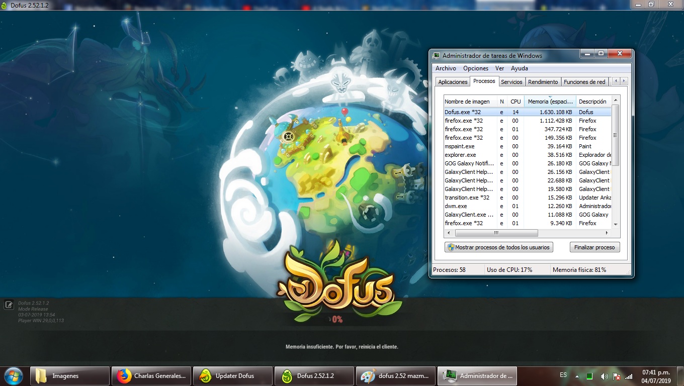Click process list vertical scrollbar thumb
The width and height of the screenshot is (684, 386).
(616, 135)
